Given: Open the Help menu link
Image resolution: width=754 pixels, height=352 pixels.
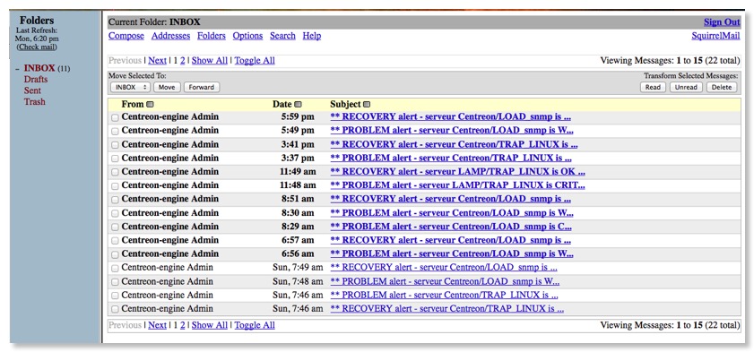Looking at the screenshot, I should (x=312, y=36).
